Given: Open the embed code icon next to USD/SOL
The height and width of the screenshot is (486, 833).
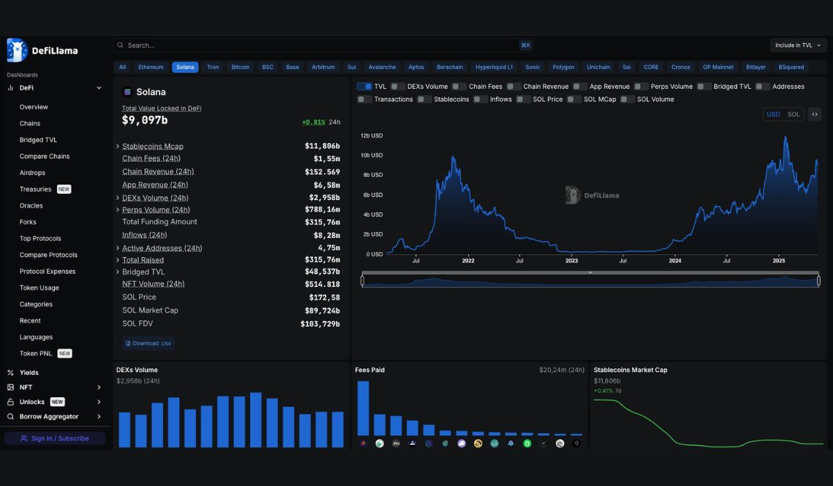Looking at the screenshot, I should [x=815, y=115].
